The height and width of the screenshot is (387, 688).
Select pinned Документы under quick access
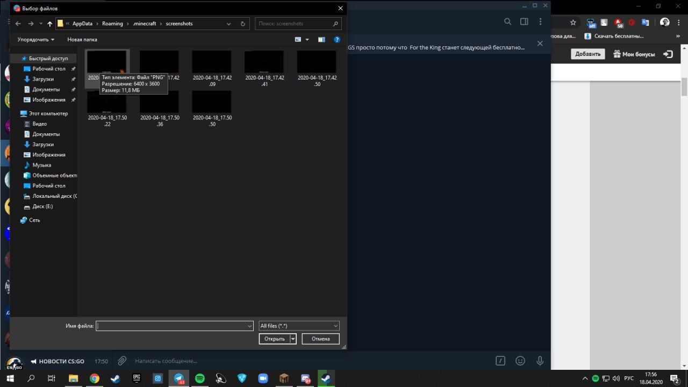coord(46,89)
